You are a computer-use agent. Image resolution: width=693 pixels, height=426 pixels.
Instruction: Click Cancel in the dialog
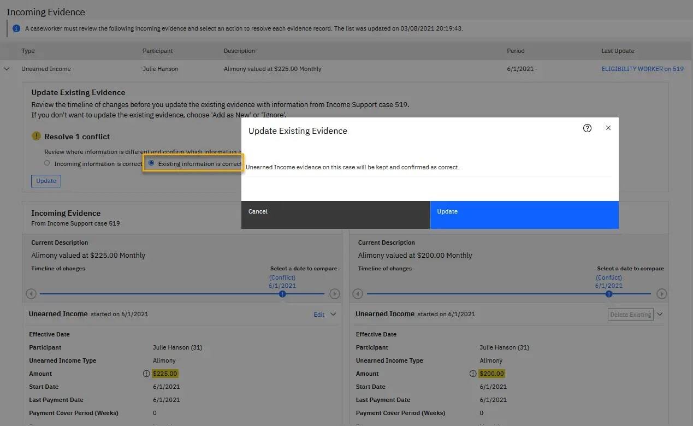[x=335, y=215]
